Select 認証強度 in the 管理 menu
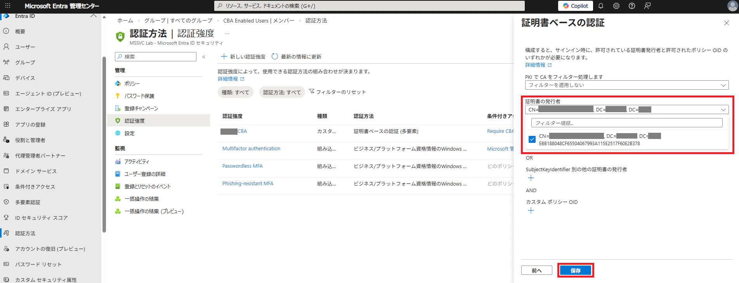 pyautogui.click(x=158, y=121)
